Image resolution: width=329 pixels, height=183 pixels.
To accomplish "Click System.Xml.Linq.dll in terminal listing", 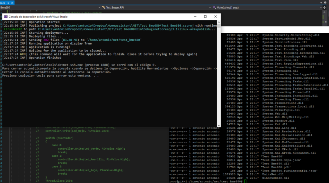I will pyautogui.click(x=279, y=128).
